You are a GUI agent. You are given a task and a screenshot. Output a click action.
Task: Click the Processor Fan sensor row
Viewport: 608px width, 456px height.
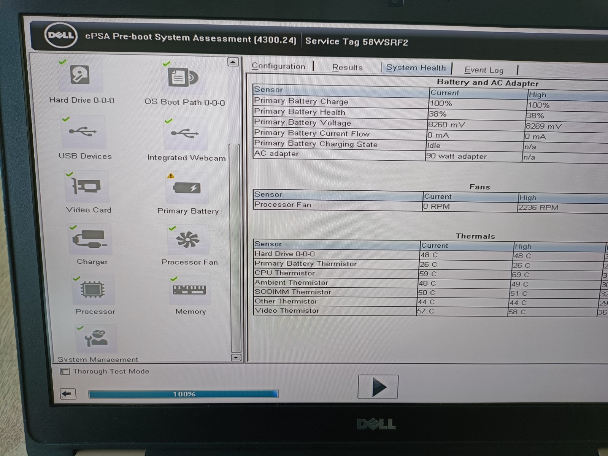430,206
